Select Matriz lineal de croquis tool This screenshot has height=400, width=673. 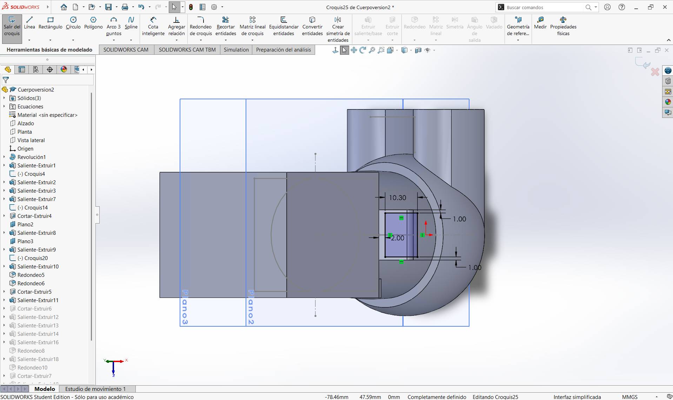click(253, 26)
